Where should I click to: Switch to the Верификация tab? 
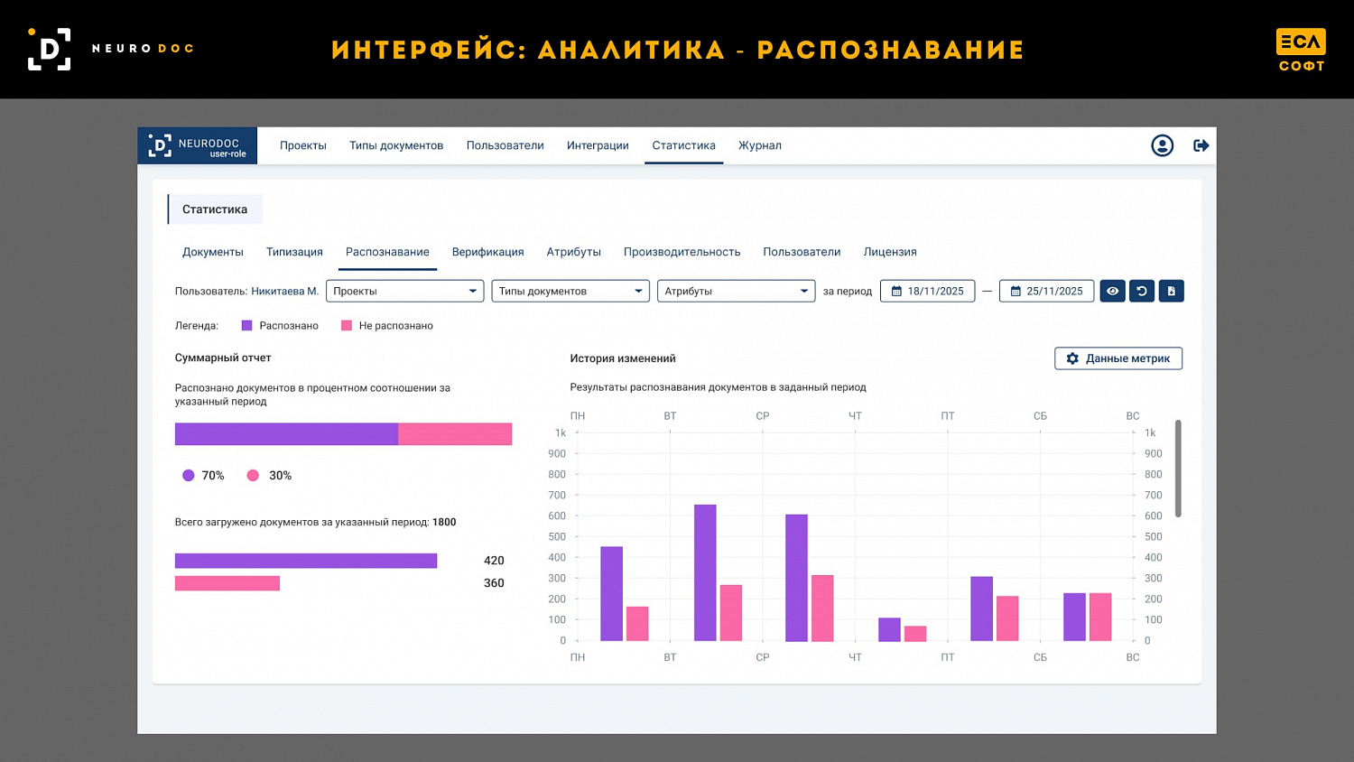click(x=487, y=252)
